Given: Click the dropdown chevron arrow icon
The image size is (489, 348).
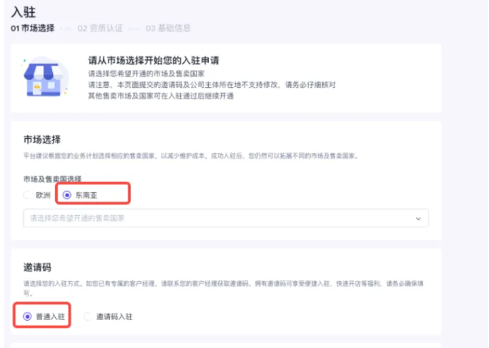Looking at the screenshot, I should pyautogui.click(x=418, y=219).
